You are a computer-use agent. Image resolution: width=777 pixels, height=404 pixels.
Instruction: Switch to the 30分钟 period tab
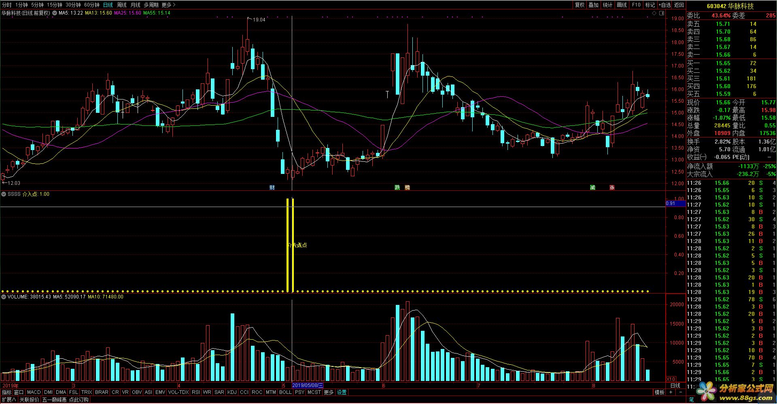coord(73,5)
